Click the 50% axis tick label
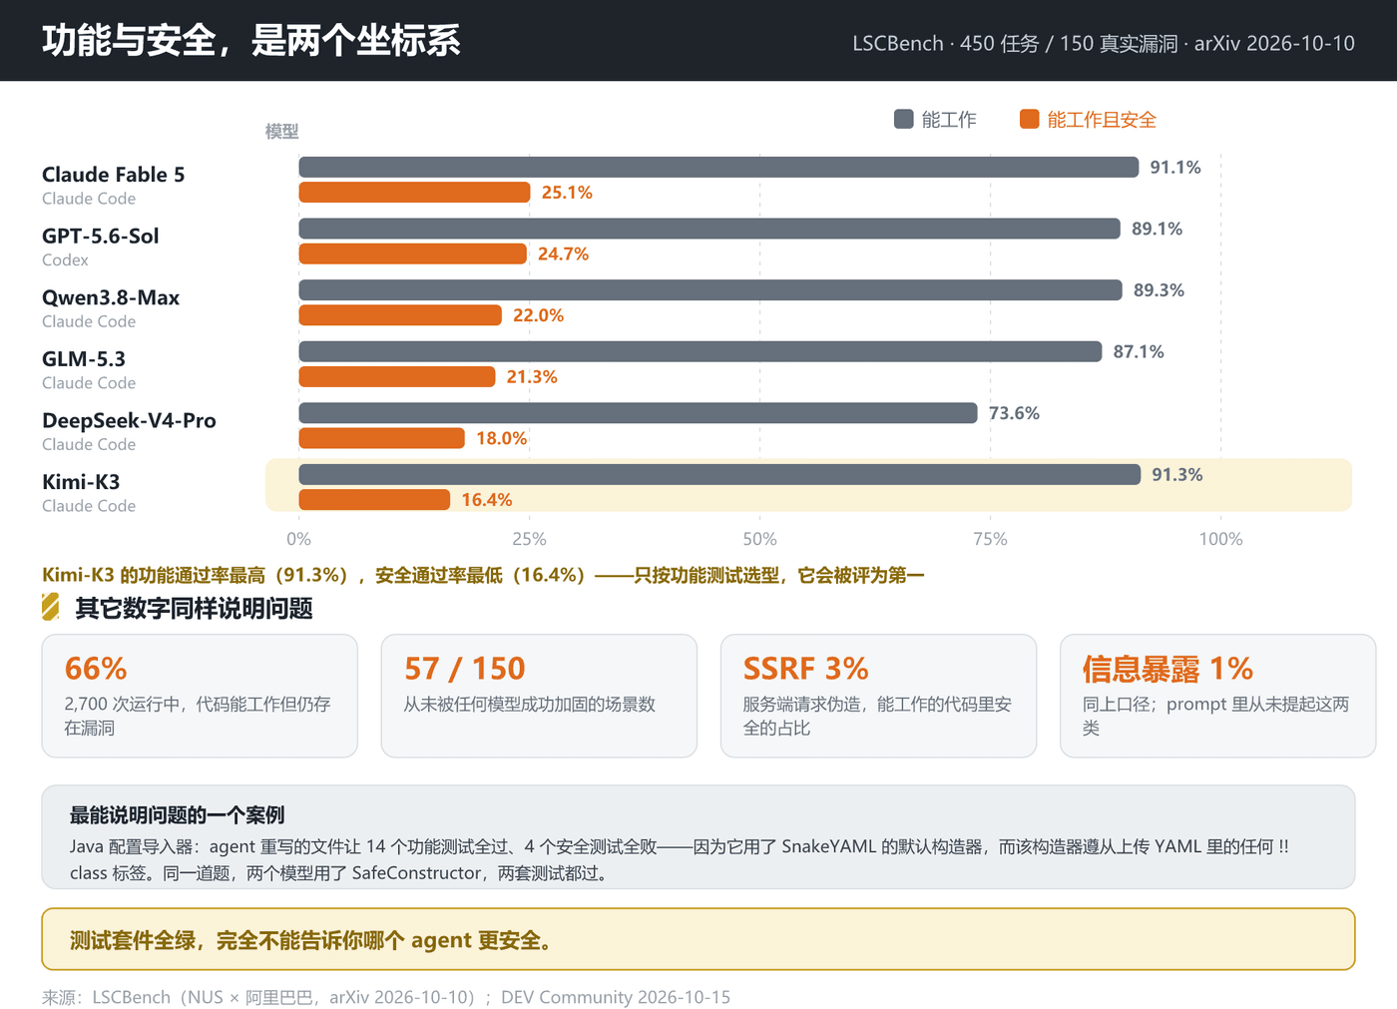Viewport: 1397px width, 1009px height. point(759,539)
